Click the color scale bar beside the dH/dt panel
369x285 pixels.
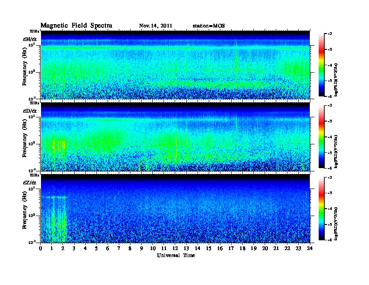pyautogui.click(x=321, y=65)
